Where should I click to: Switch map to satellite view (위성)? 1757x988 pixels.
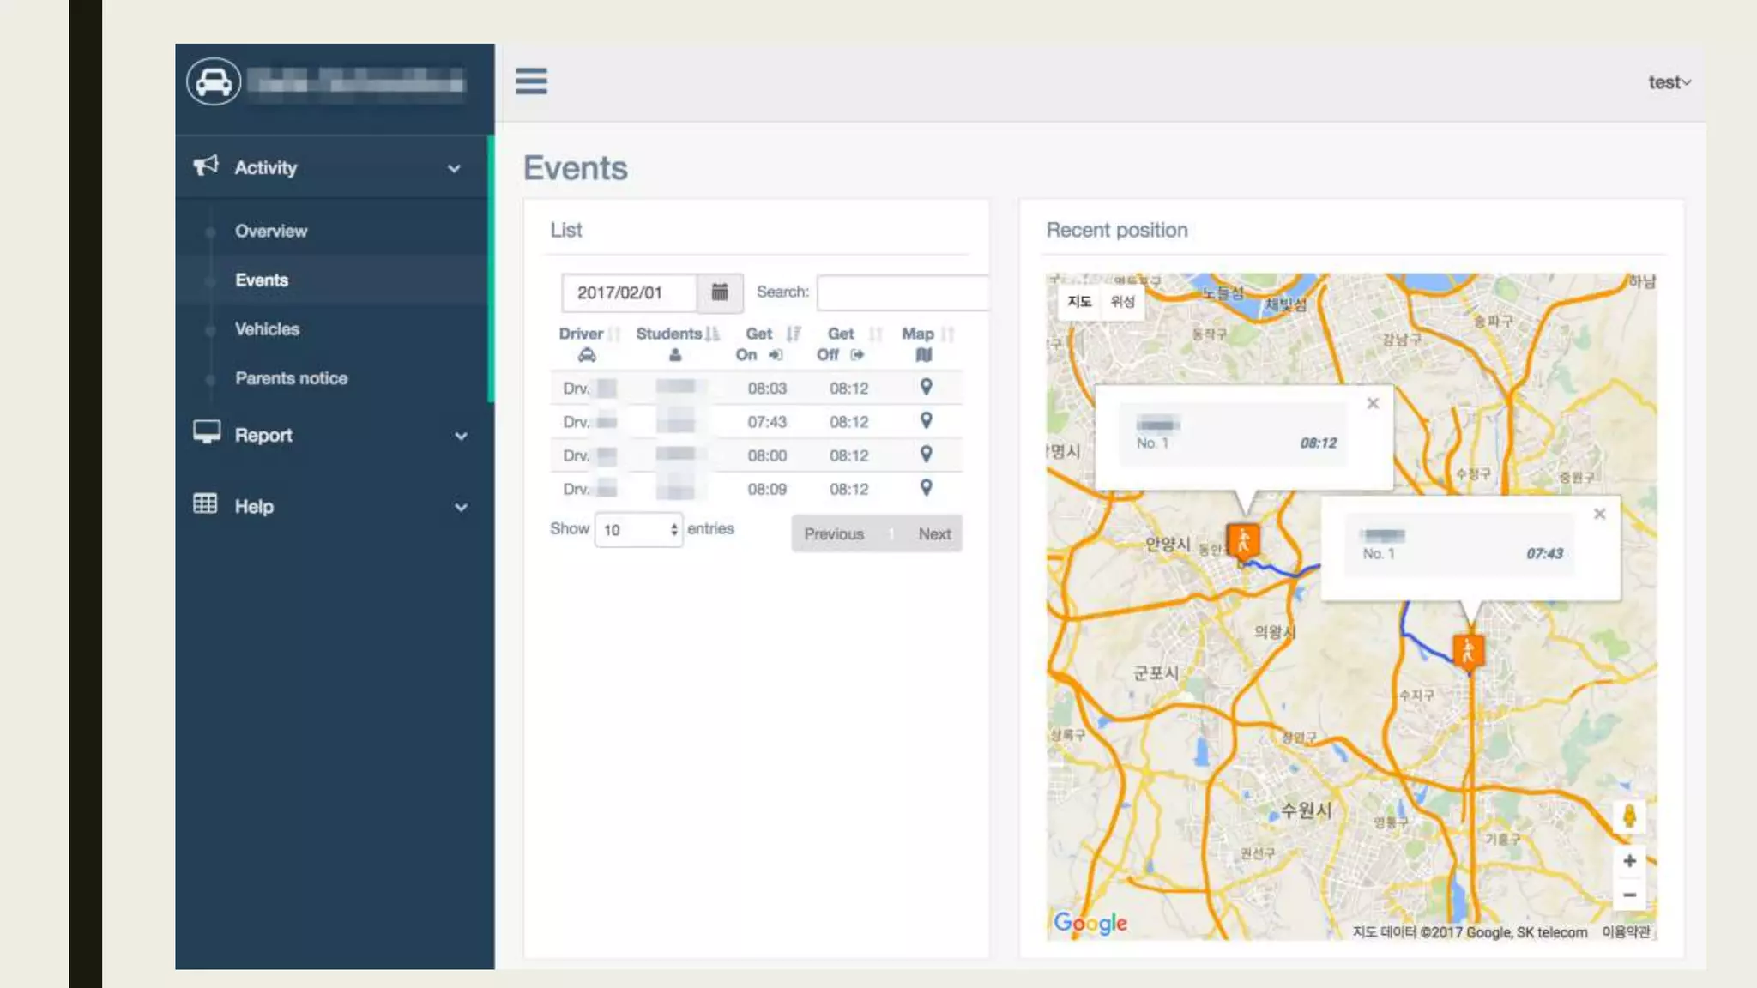coord(1122,302)
